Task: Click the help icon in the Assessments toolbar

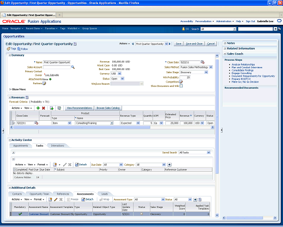Action: [x=199, y=200]
